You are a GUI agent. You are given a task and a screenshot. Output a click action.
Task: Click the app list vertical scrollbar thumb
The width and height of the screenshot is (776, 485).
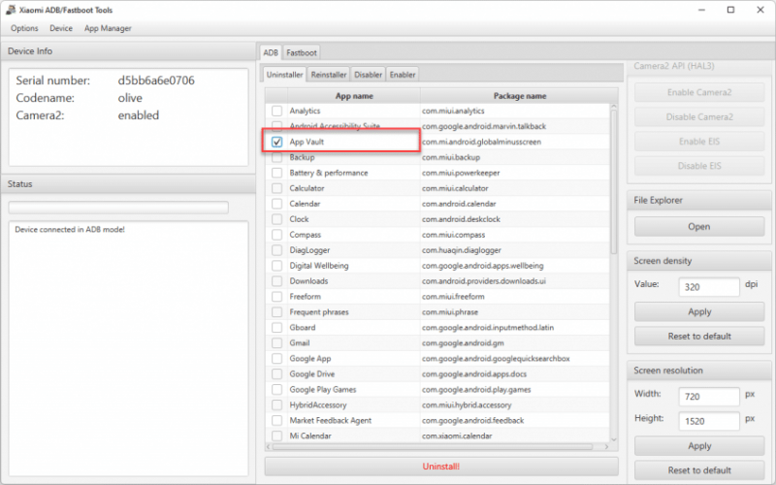click(x=614, y=181)
